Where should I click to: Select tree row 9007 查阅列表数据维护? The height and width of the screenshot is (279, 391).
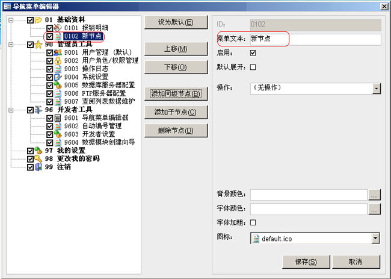click(99, 102)
